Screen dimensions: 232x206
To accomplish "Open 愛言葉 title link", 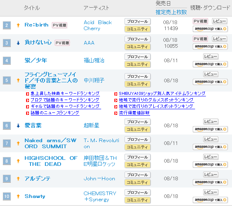I will click(33, 126).
